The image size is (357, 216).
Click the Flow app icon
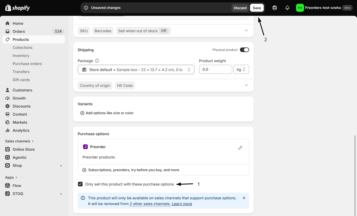pyautogui.click(x=7, y=186)
